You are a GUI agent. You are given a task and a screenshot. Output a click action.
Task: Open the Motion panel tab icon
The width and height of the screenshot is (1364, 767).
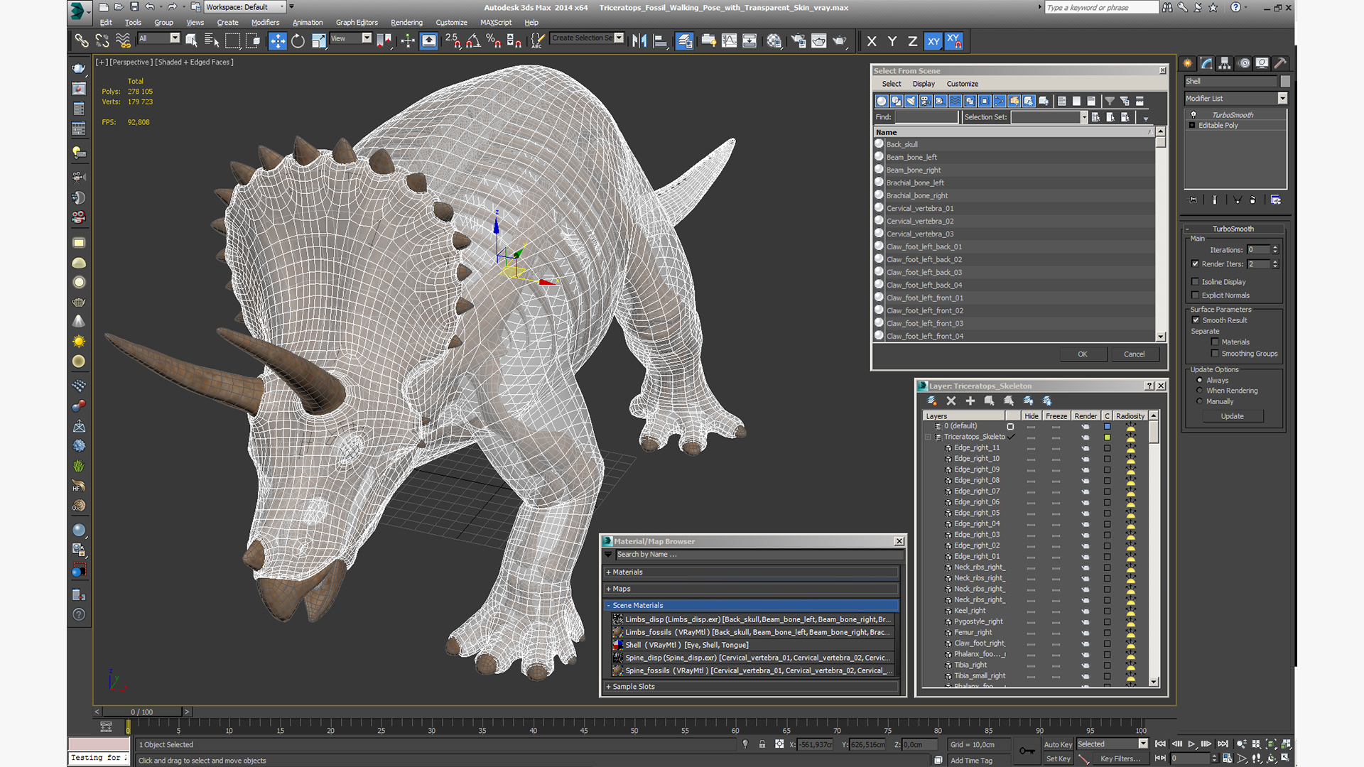click(x=1244, y=63)
